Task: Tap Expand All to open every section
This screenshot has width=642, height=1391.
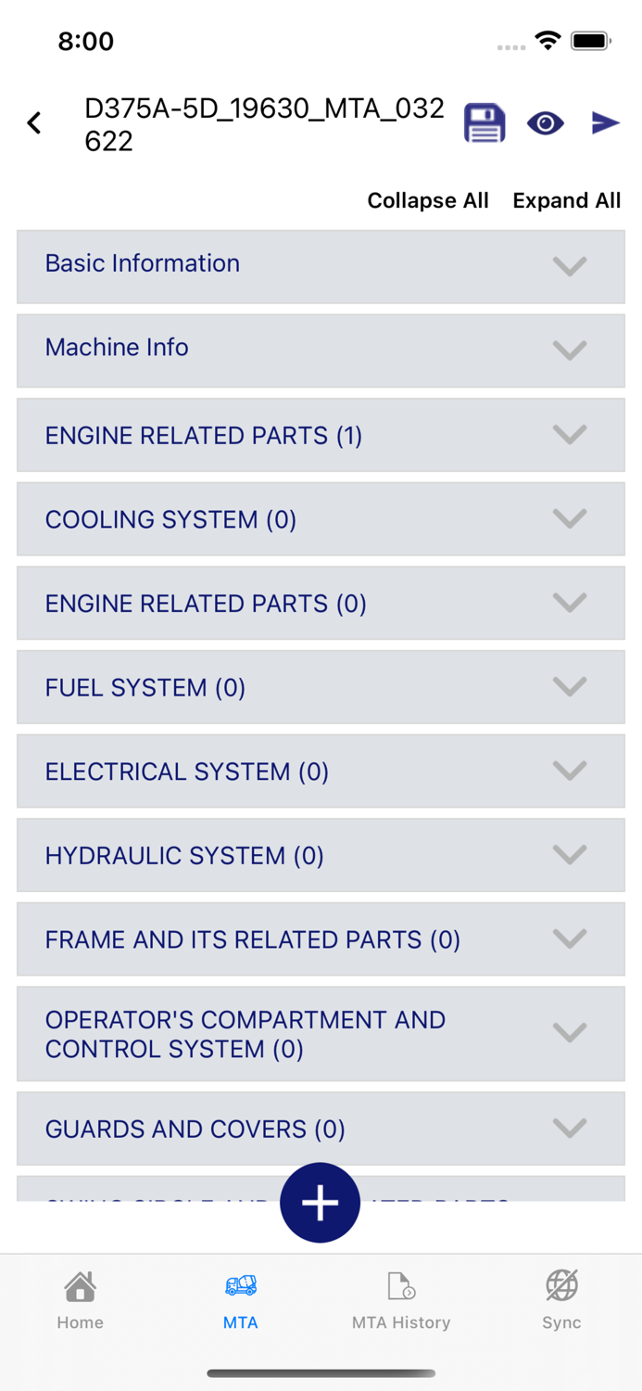Action: [x=566, y=200]
